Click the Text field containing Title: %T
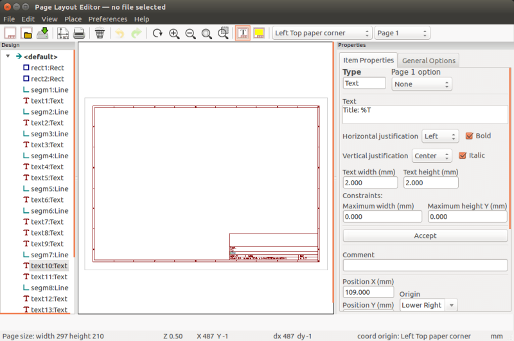514x341 pixels. point(425,115)
